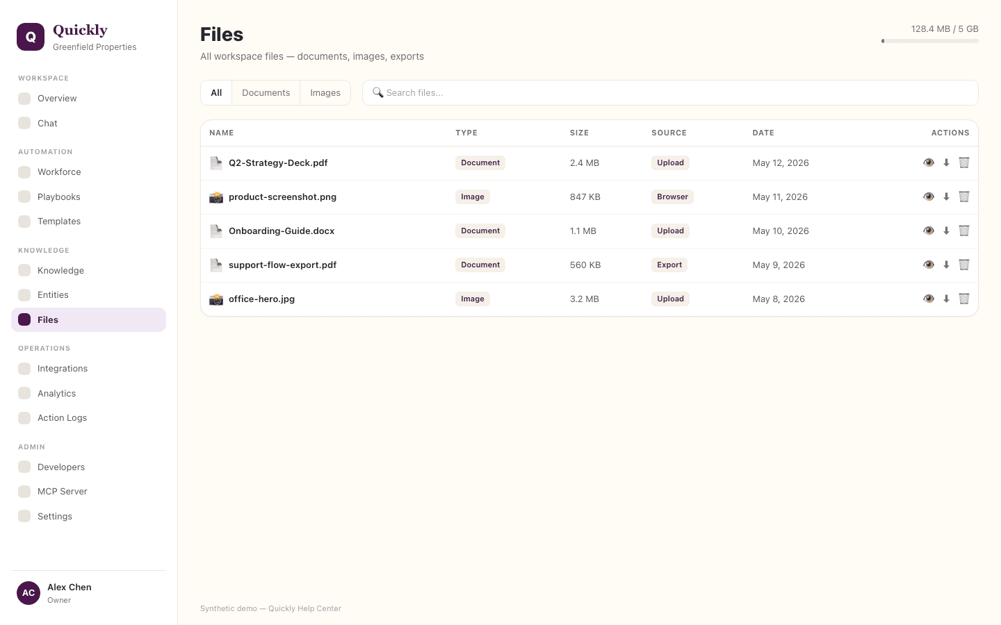Image resolution: width=1001 pixels, height=625 pixels.
Task: Open the product-screenshot.png file name
Action: 282,197
